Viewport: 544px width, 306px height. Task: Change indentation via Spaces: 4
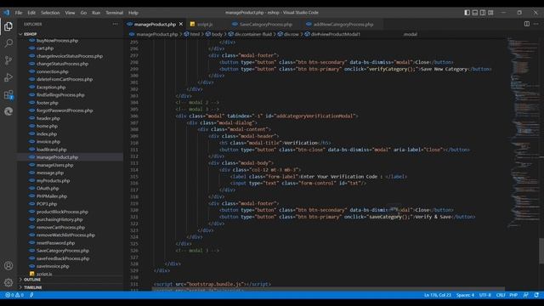tap(465, 295)
